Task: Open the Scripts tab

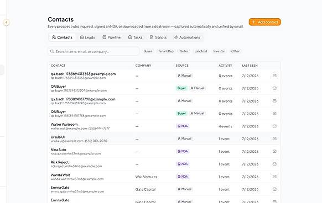Action: point(158,38)
